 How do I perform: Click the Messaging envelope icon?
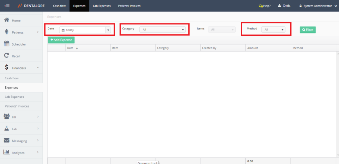[x=6, y=141]
